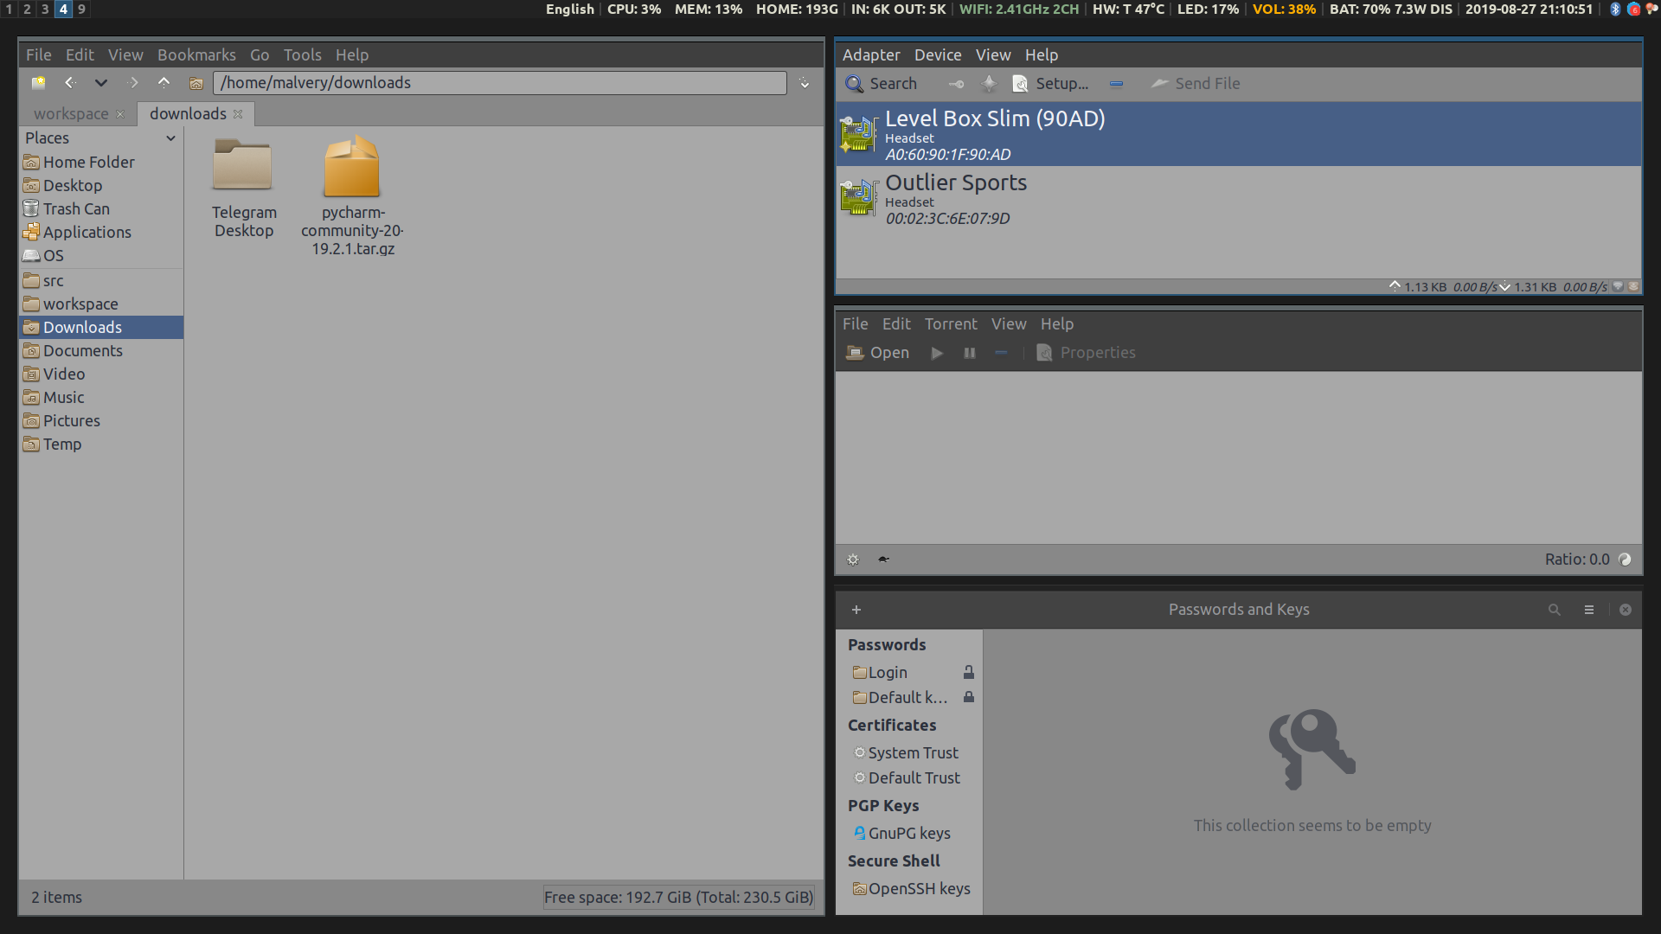The height and width of the screenshot is (934, 1661).
Task: Go up to parent folder with up arrow
Action: point(164,83)
